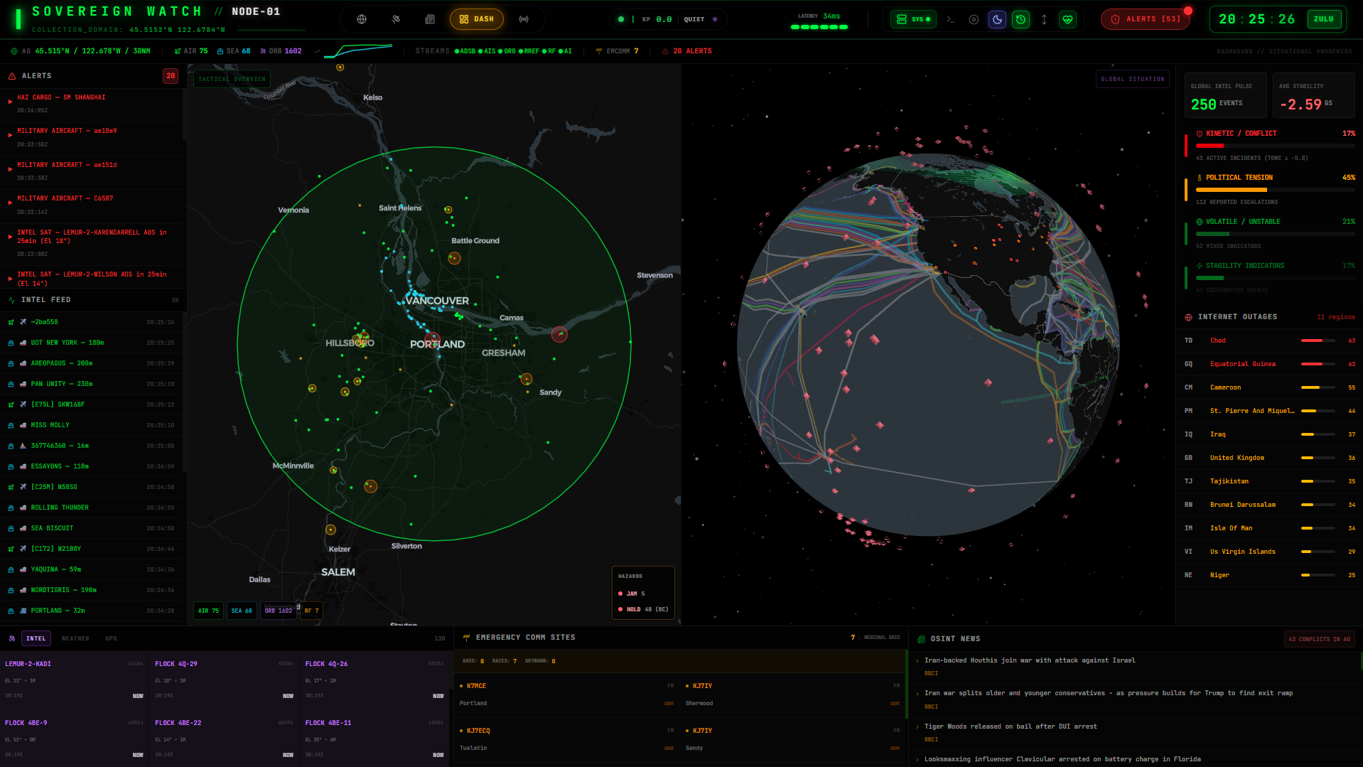Select the United Kingdom outage row
The width and height of the screenshot is (1363, 767).
1269,458
